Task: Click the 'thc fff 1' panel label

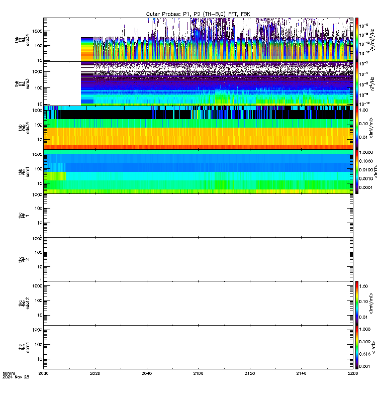Action: (x=24, y=216)
